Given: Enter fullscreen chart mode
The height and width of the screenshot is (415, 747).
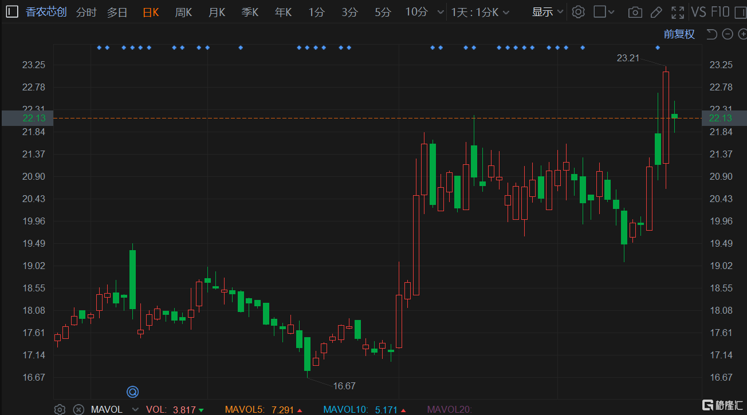Looking at the screenshot, I should point(678,12).
